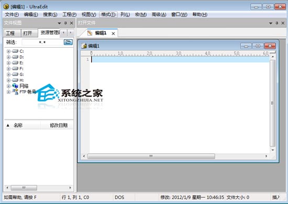
Task: Open the 工程(P) menu
Action: (x=70, y=15)
